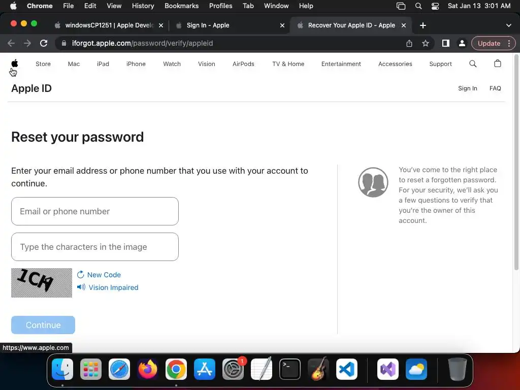Open the FAQ link
Screen dimensions: 520x390
[495, 88]
